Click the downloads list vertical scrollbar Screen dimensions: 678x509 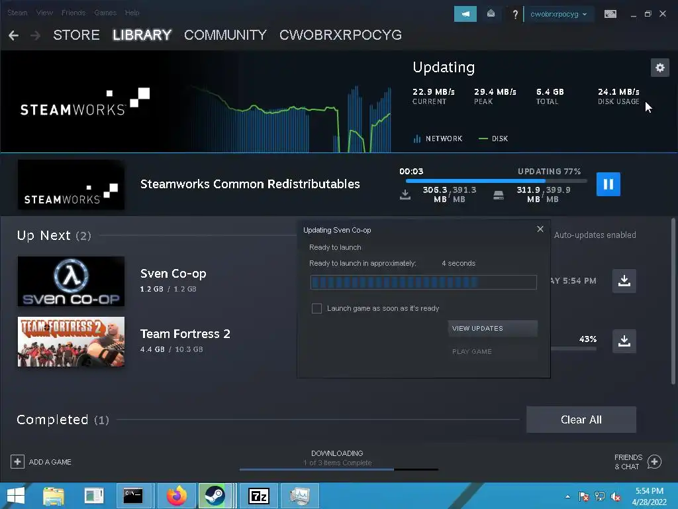pos(673,302)
